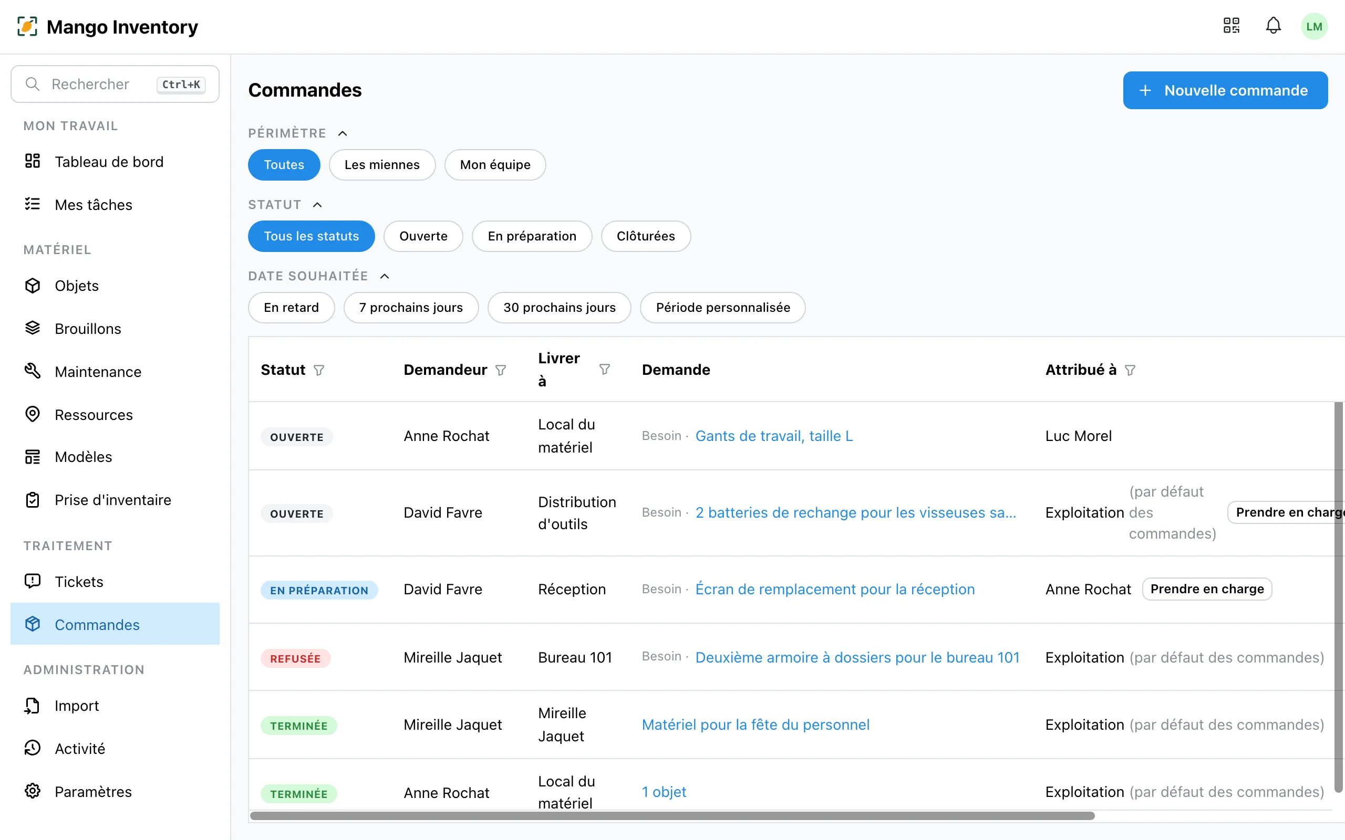
Task: Go to Import in the sidebar
Action: (115, 706)
